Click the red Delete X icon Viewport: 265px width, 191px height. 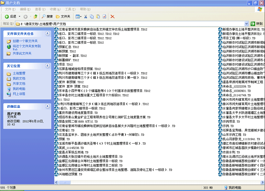pos(113,16)
